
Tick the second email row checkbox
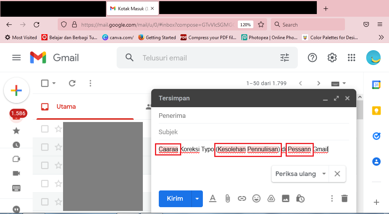tap(45, 147)
